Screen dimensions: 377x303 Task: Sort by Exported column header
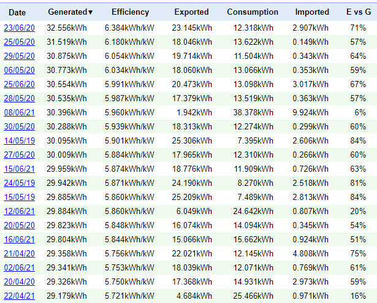coord(191,12)
